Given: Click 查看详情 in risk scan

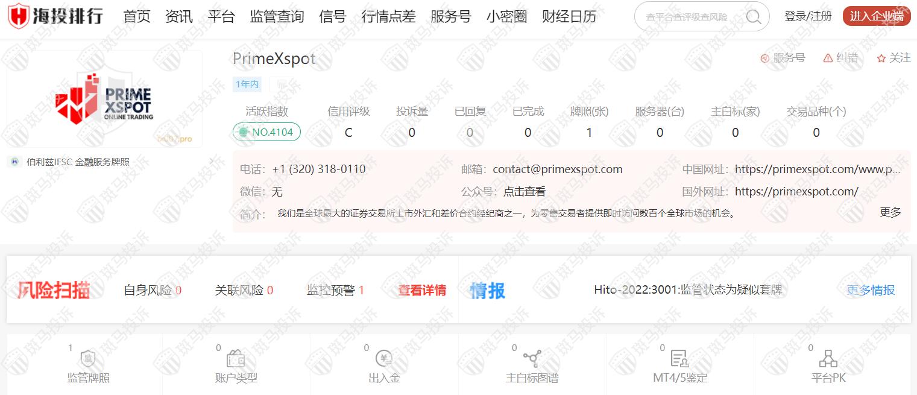Looking at the screenshot, I should coord(422,290).
